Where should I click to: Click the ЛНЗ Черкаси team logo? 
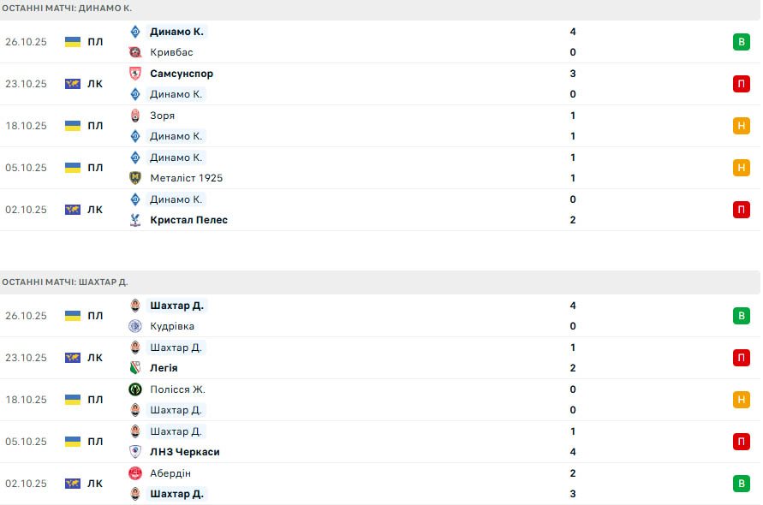pos(134,452)
